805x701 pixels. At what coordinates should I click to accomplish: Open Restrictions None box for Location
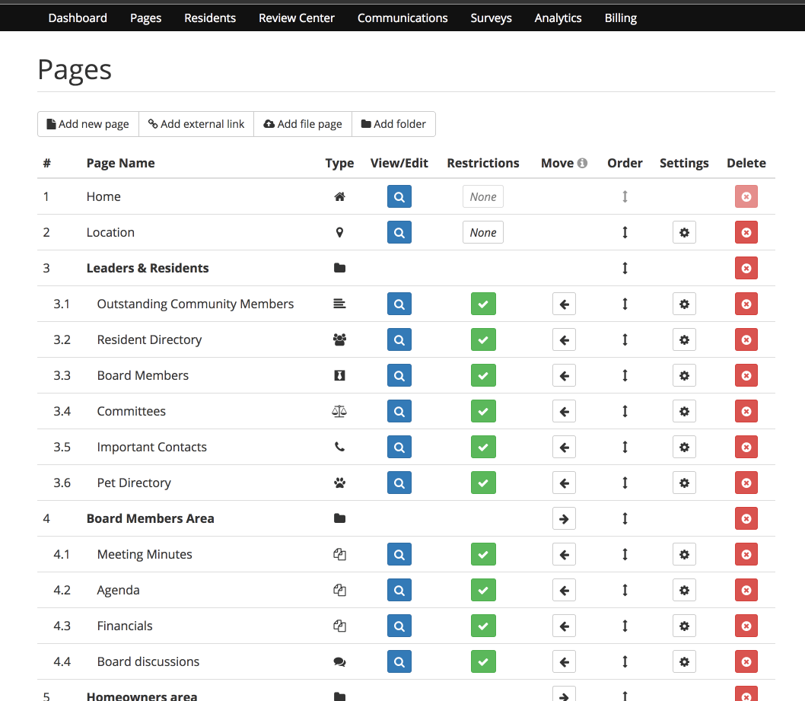[482, 233]
